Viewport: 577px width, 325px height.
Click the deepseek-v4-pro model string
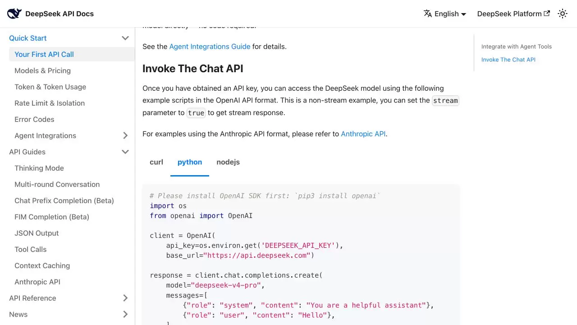226,285
